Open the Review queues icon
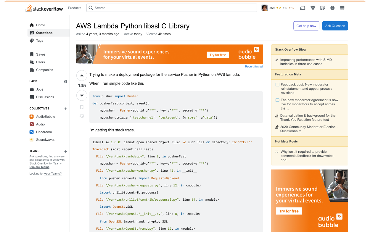The width and height of the screenshot is (370, 232). (x=323, y=8)
